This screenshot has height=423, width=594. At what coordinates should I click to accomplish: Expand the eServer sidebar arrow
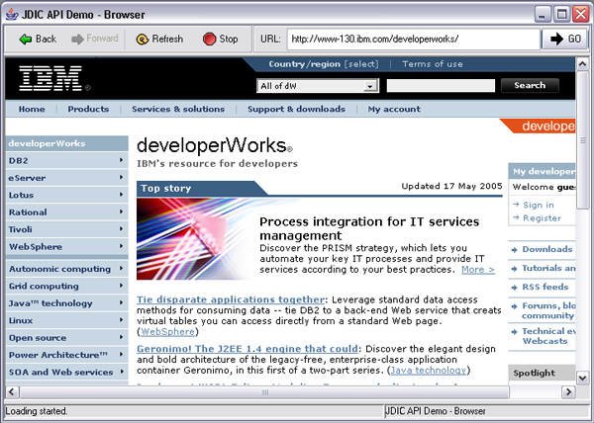point(121,177)
